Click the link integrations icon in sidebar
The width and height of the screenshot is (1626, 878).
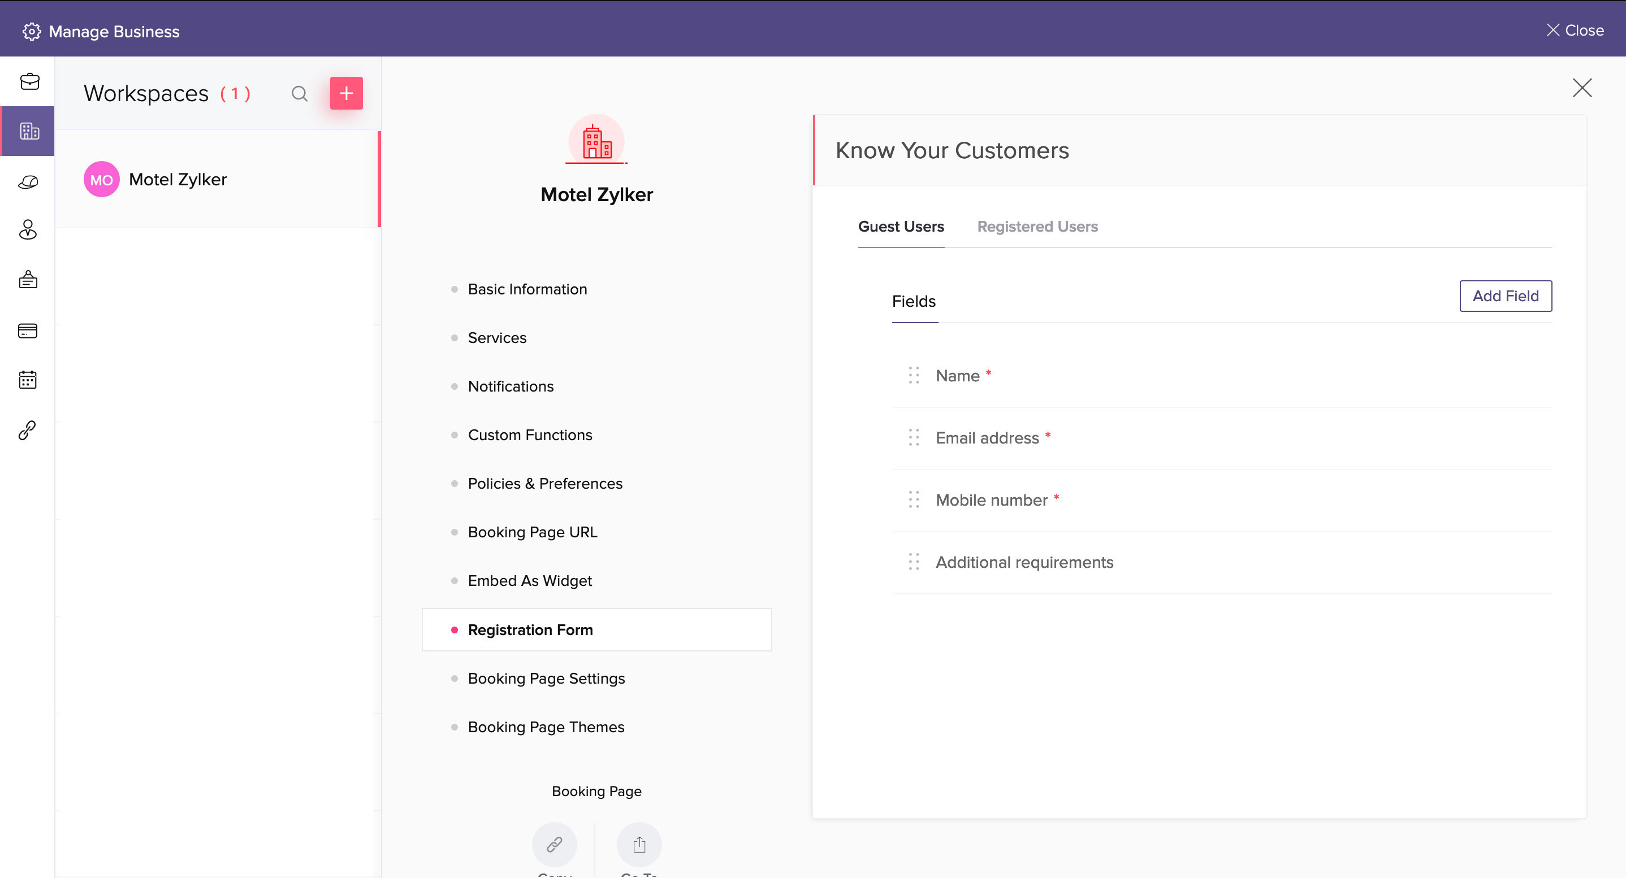click(x=28, y=430)
